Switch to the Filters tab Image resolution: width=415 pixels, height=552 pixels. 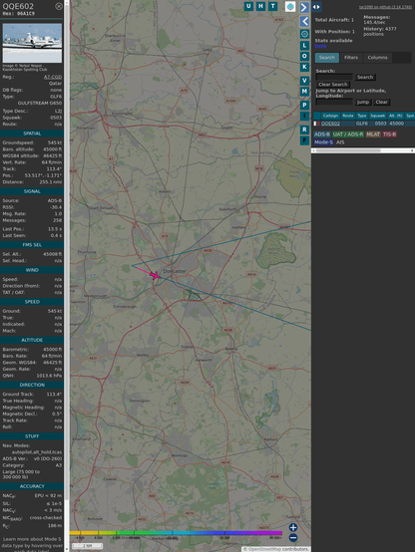351,58
